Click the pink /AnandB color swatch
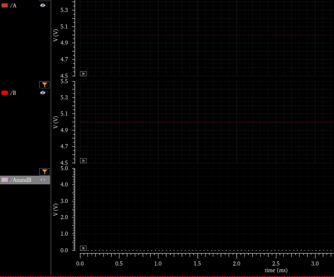Screen dimensions: 334x277 tap(5, 180)
